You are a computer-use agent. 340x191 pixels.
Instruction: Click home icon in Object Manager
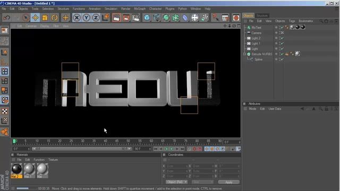coord(326,21)
